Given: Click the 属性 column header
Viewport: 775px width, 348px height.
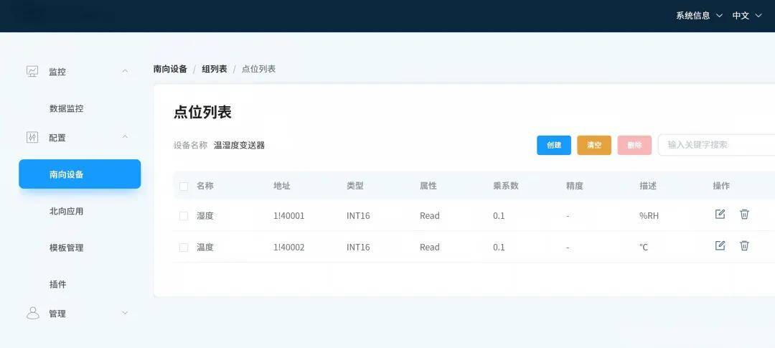Looking at the screenshot, I should pos(428,186).
